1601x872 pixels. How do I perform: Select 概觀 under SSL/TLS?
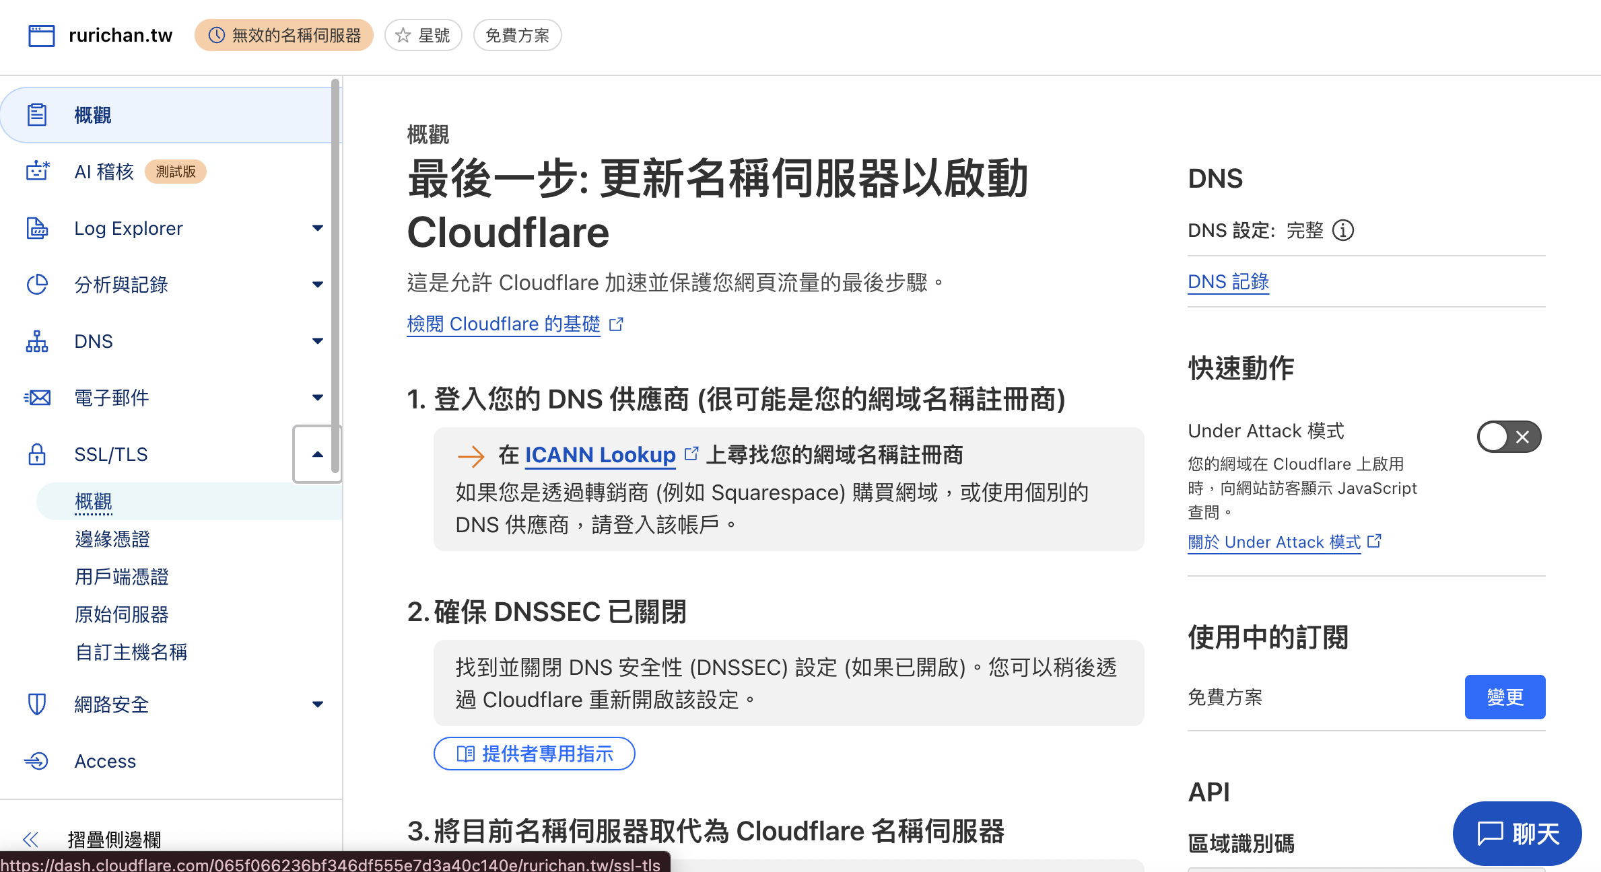point(94,501)
